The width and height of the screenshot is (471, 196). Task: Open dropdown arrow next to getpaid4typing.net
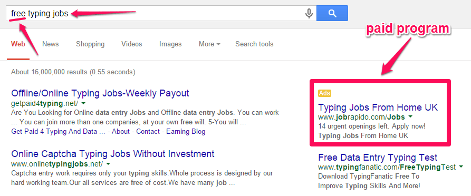coord(84,103)
